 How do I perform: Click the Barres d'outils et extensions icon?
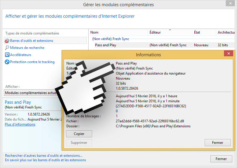click(x=7, y=41)
